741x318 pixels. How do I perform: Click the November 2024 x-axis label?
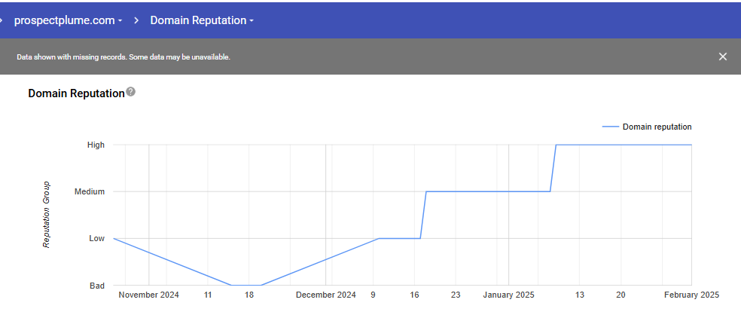click(x=149, y=295)
